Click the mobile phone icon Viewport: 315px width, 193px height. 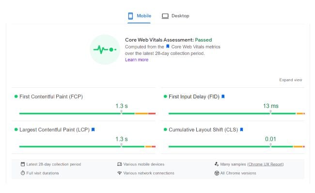pos(130,16)
